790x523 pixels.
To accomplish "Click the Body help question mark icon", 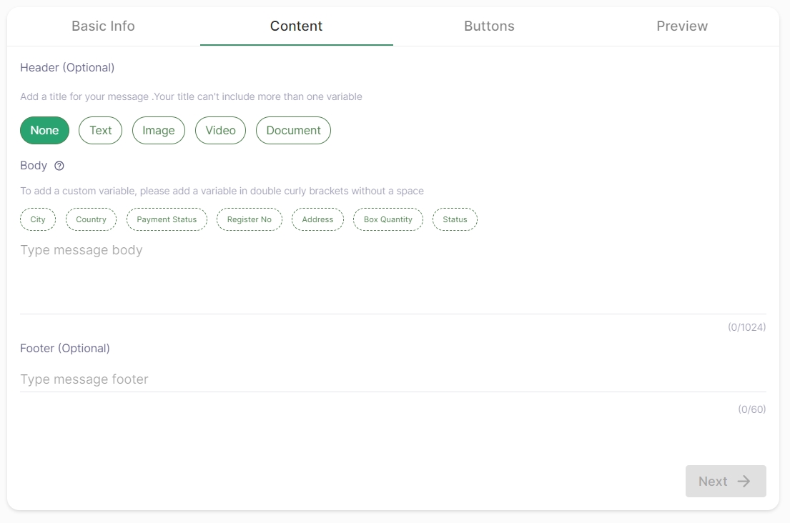I will pos(59,166).
